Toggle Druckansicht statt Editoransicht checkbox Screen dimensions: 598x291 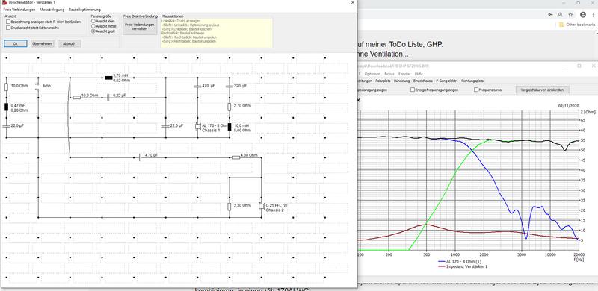tap(8, 28)
